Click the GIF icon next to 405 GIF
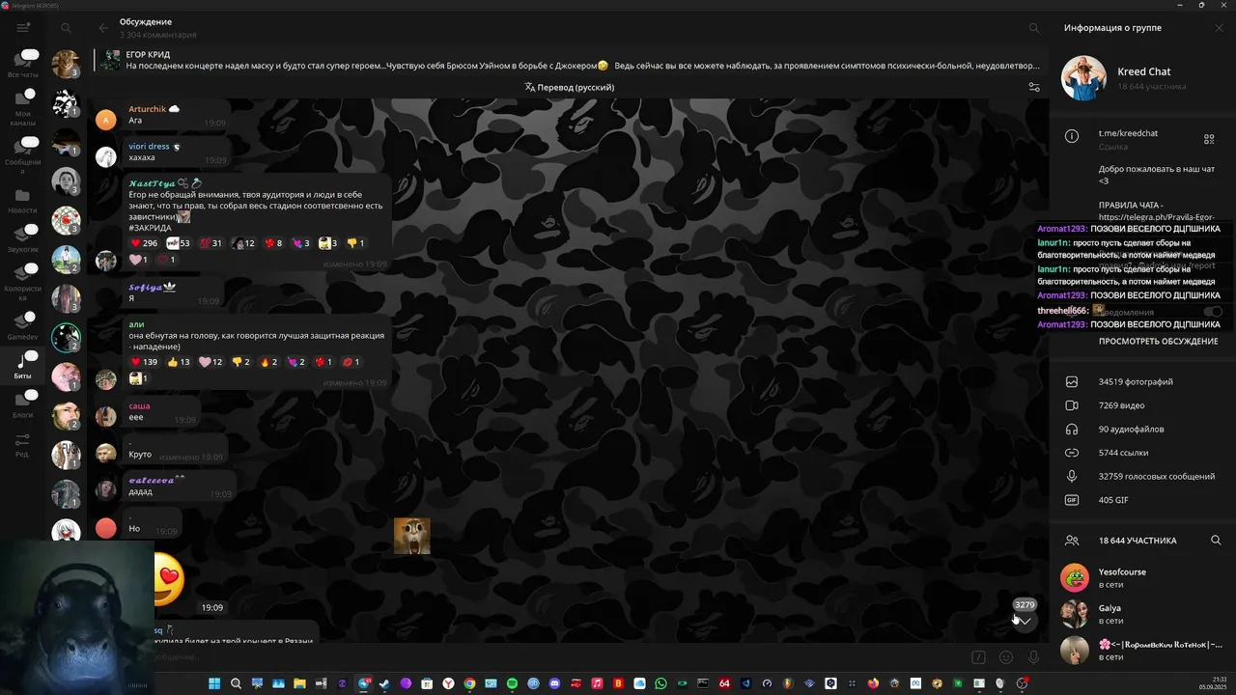The image size is (1236, 695). [x=1072, y=500]
